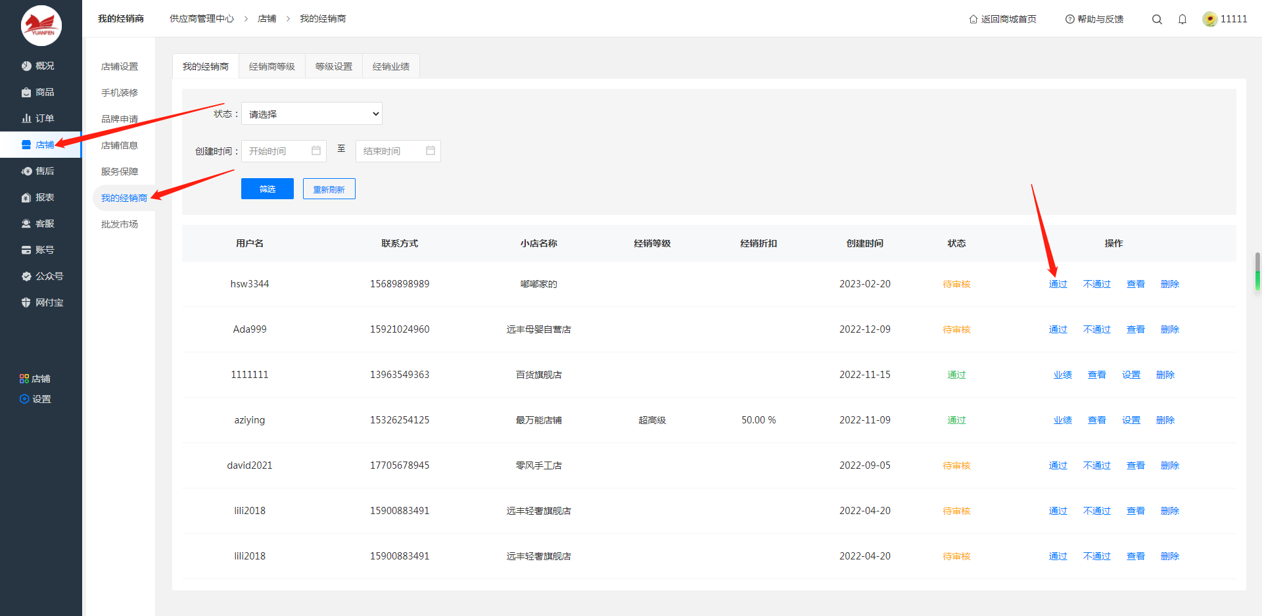
Task: Click the user avatar next to 11111
Action: (x=1209, y=19)
